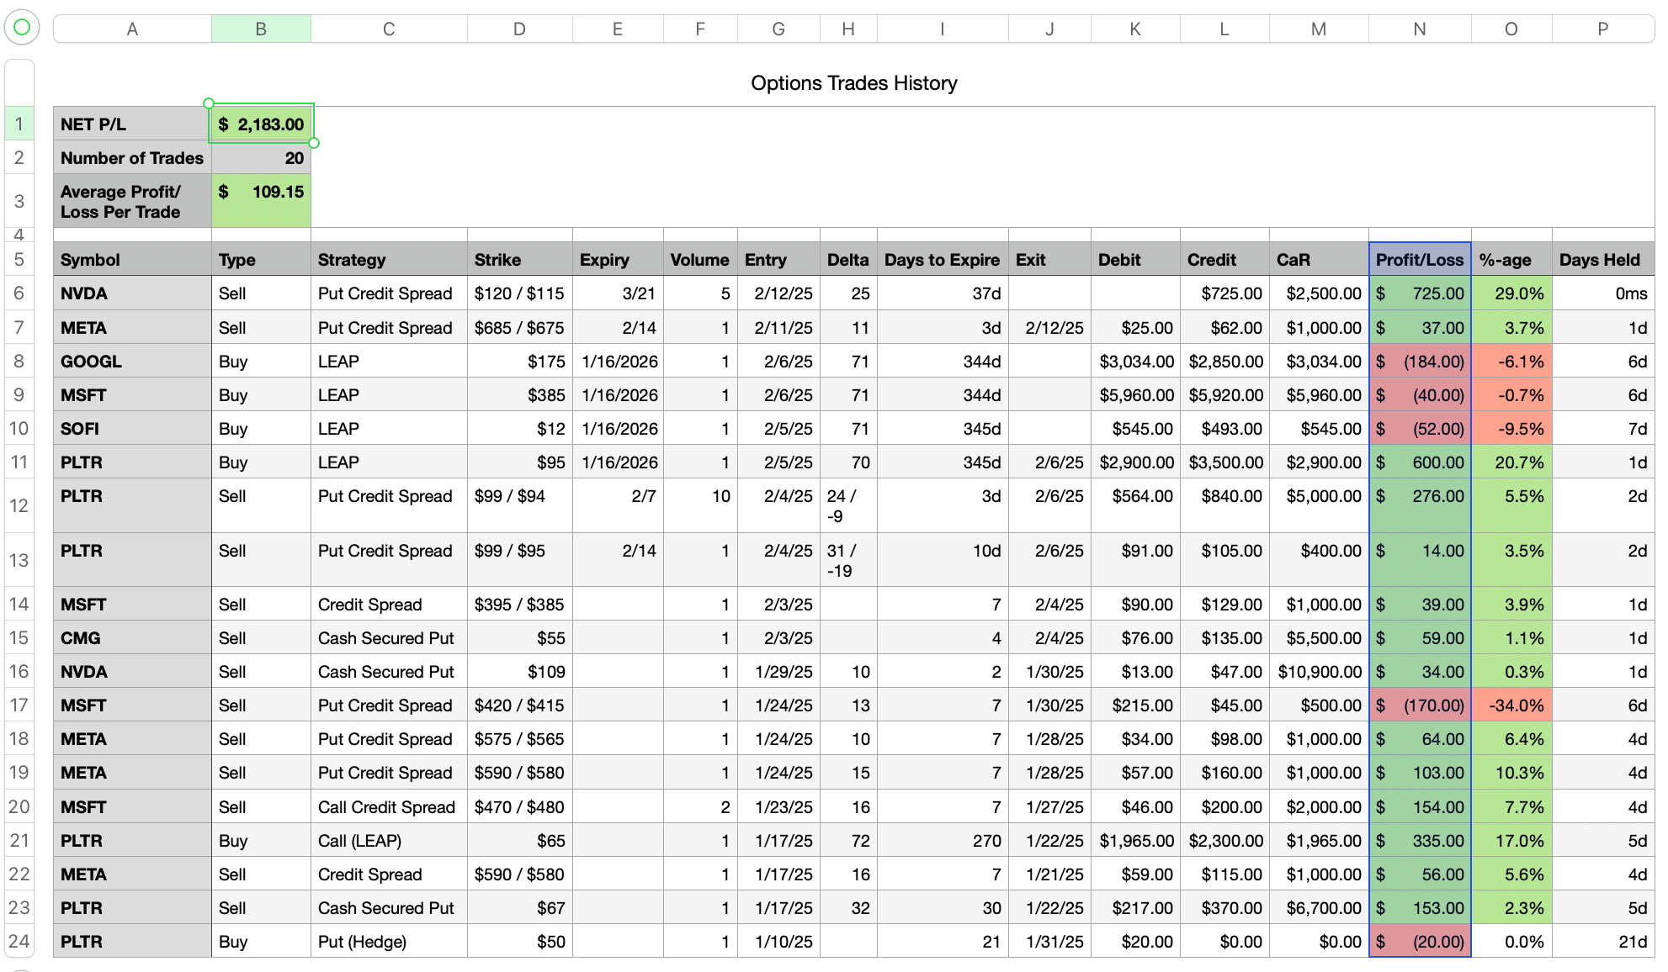Click the 'Type' header cell
This screenshot has height=972, width=1668.
click(261, 260)
